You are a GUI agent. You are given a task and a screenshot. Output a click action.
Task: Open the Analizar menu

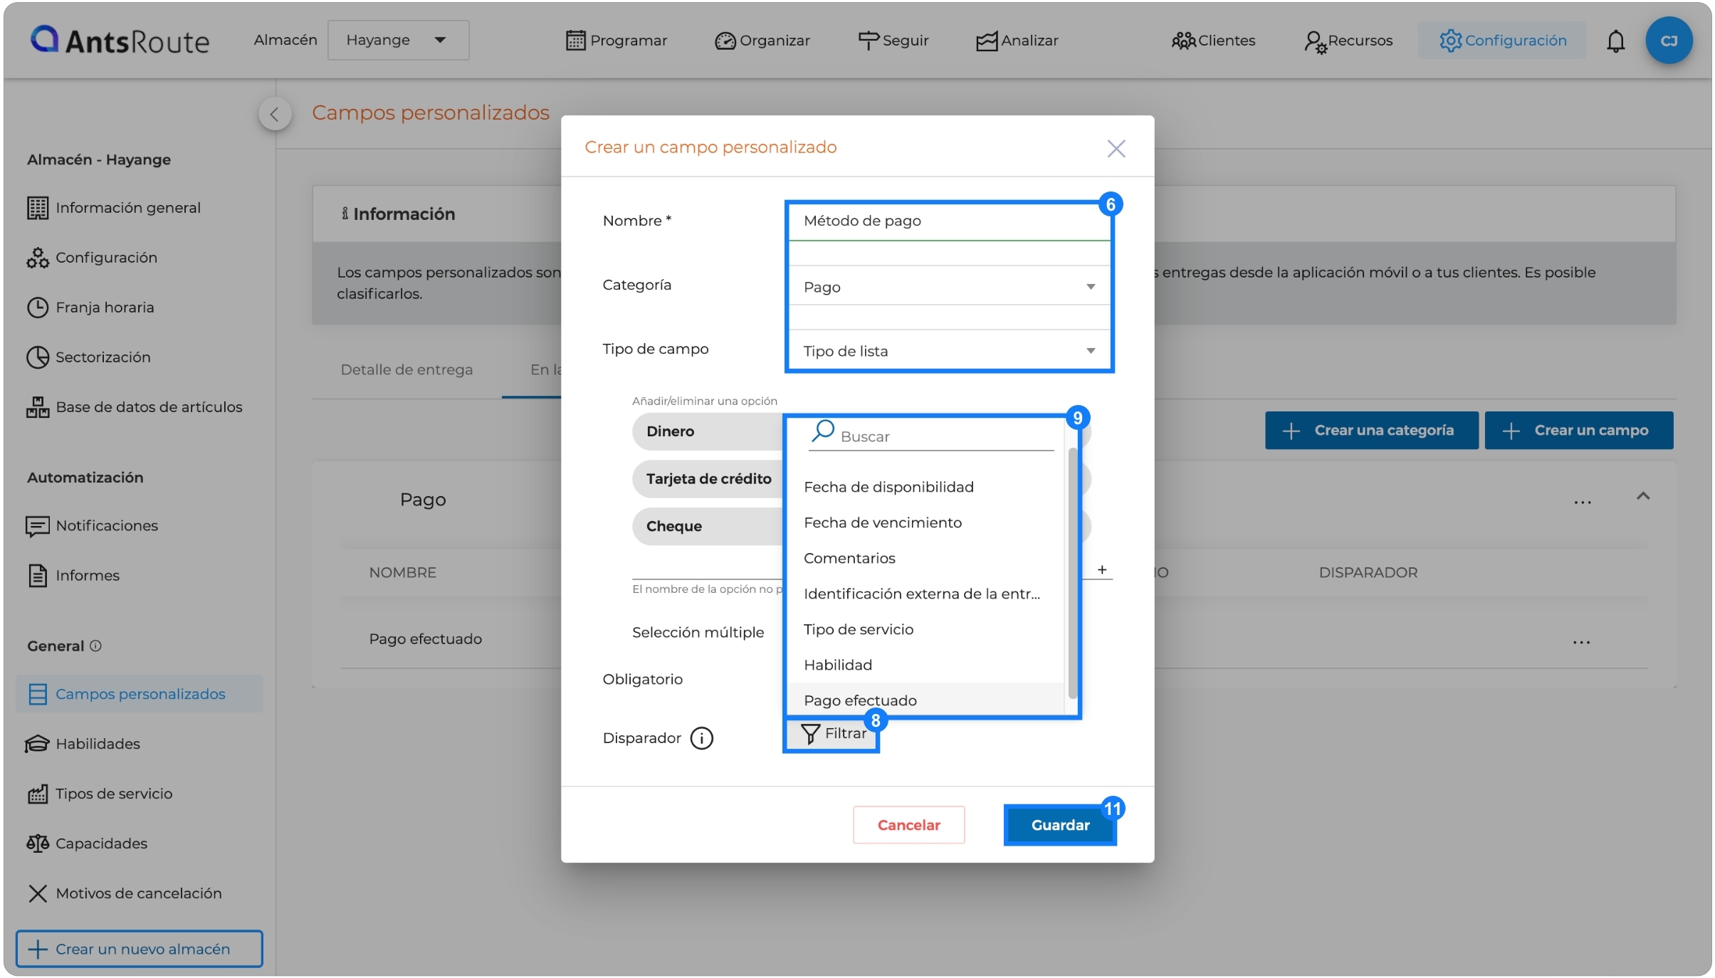1017,41
